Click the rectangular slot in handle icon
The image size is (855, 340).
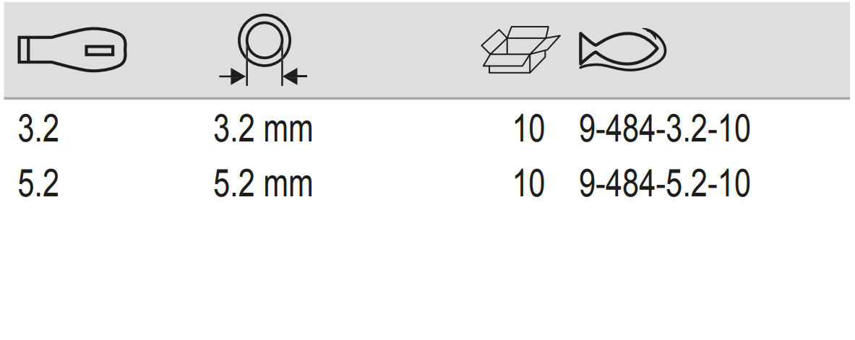100,51
